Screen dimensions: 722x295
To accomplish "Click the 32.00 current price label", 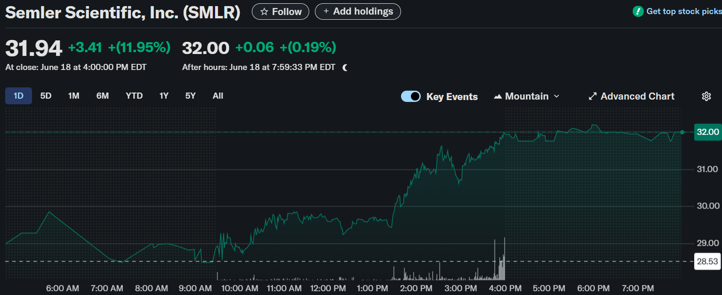I will (x=707, y=132).
